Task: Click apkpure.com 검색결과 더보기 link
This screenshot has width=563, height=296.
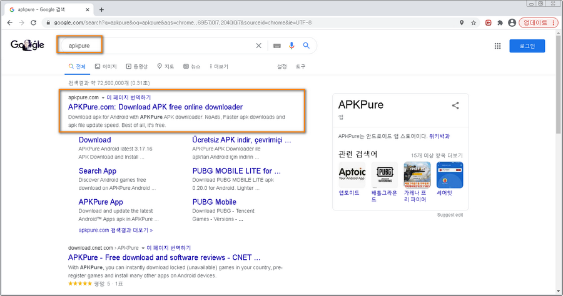Action: [x=116, y=230]
